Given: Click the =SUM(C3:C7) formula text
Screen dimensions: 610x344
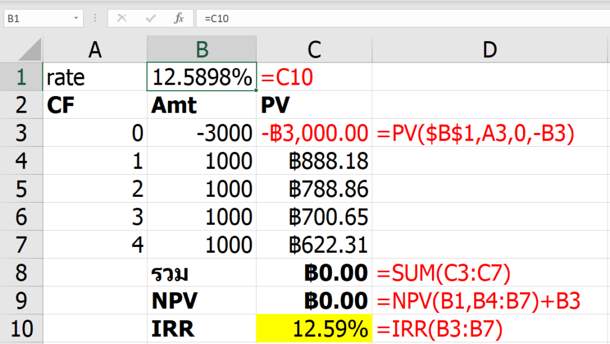Looking at the screenshot, I should 443,273.
